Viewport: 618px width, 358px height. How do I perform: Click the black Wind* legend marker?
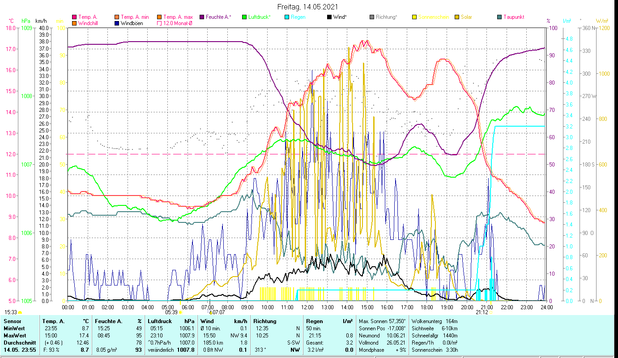[x=329, y=17]
